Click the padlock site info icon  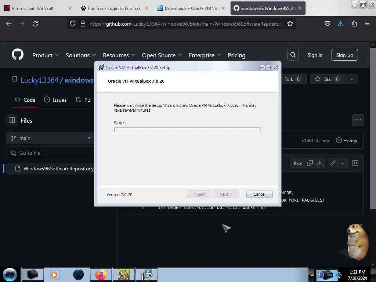tap(83, 23)
